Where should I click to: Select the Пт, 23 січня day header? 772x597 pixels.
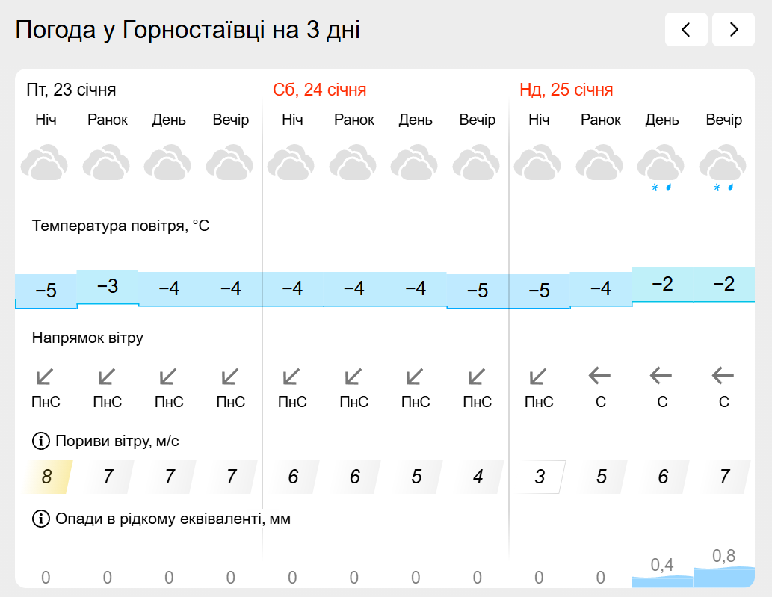[x=72, y=90]
